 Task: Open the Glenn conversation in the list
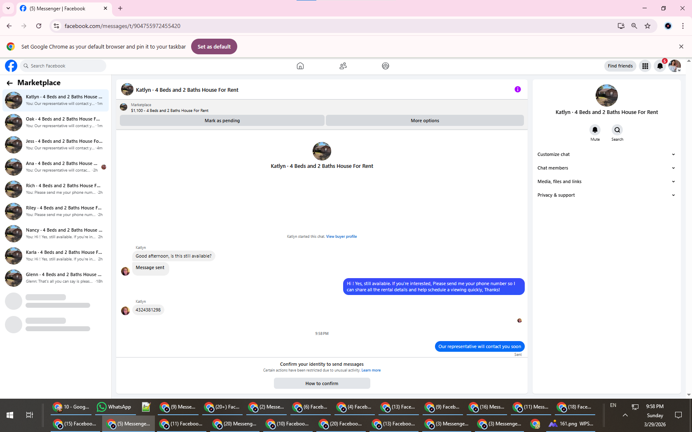(x=56, y=278)
